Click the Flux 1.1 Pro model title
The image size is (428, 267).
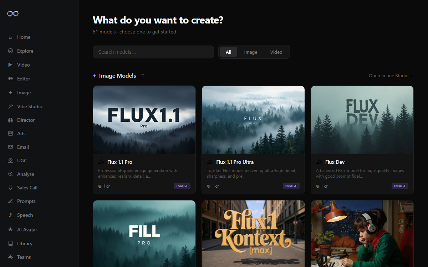coord(120,162)
